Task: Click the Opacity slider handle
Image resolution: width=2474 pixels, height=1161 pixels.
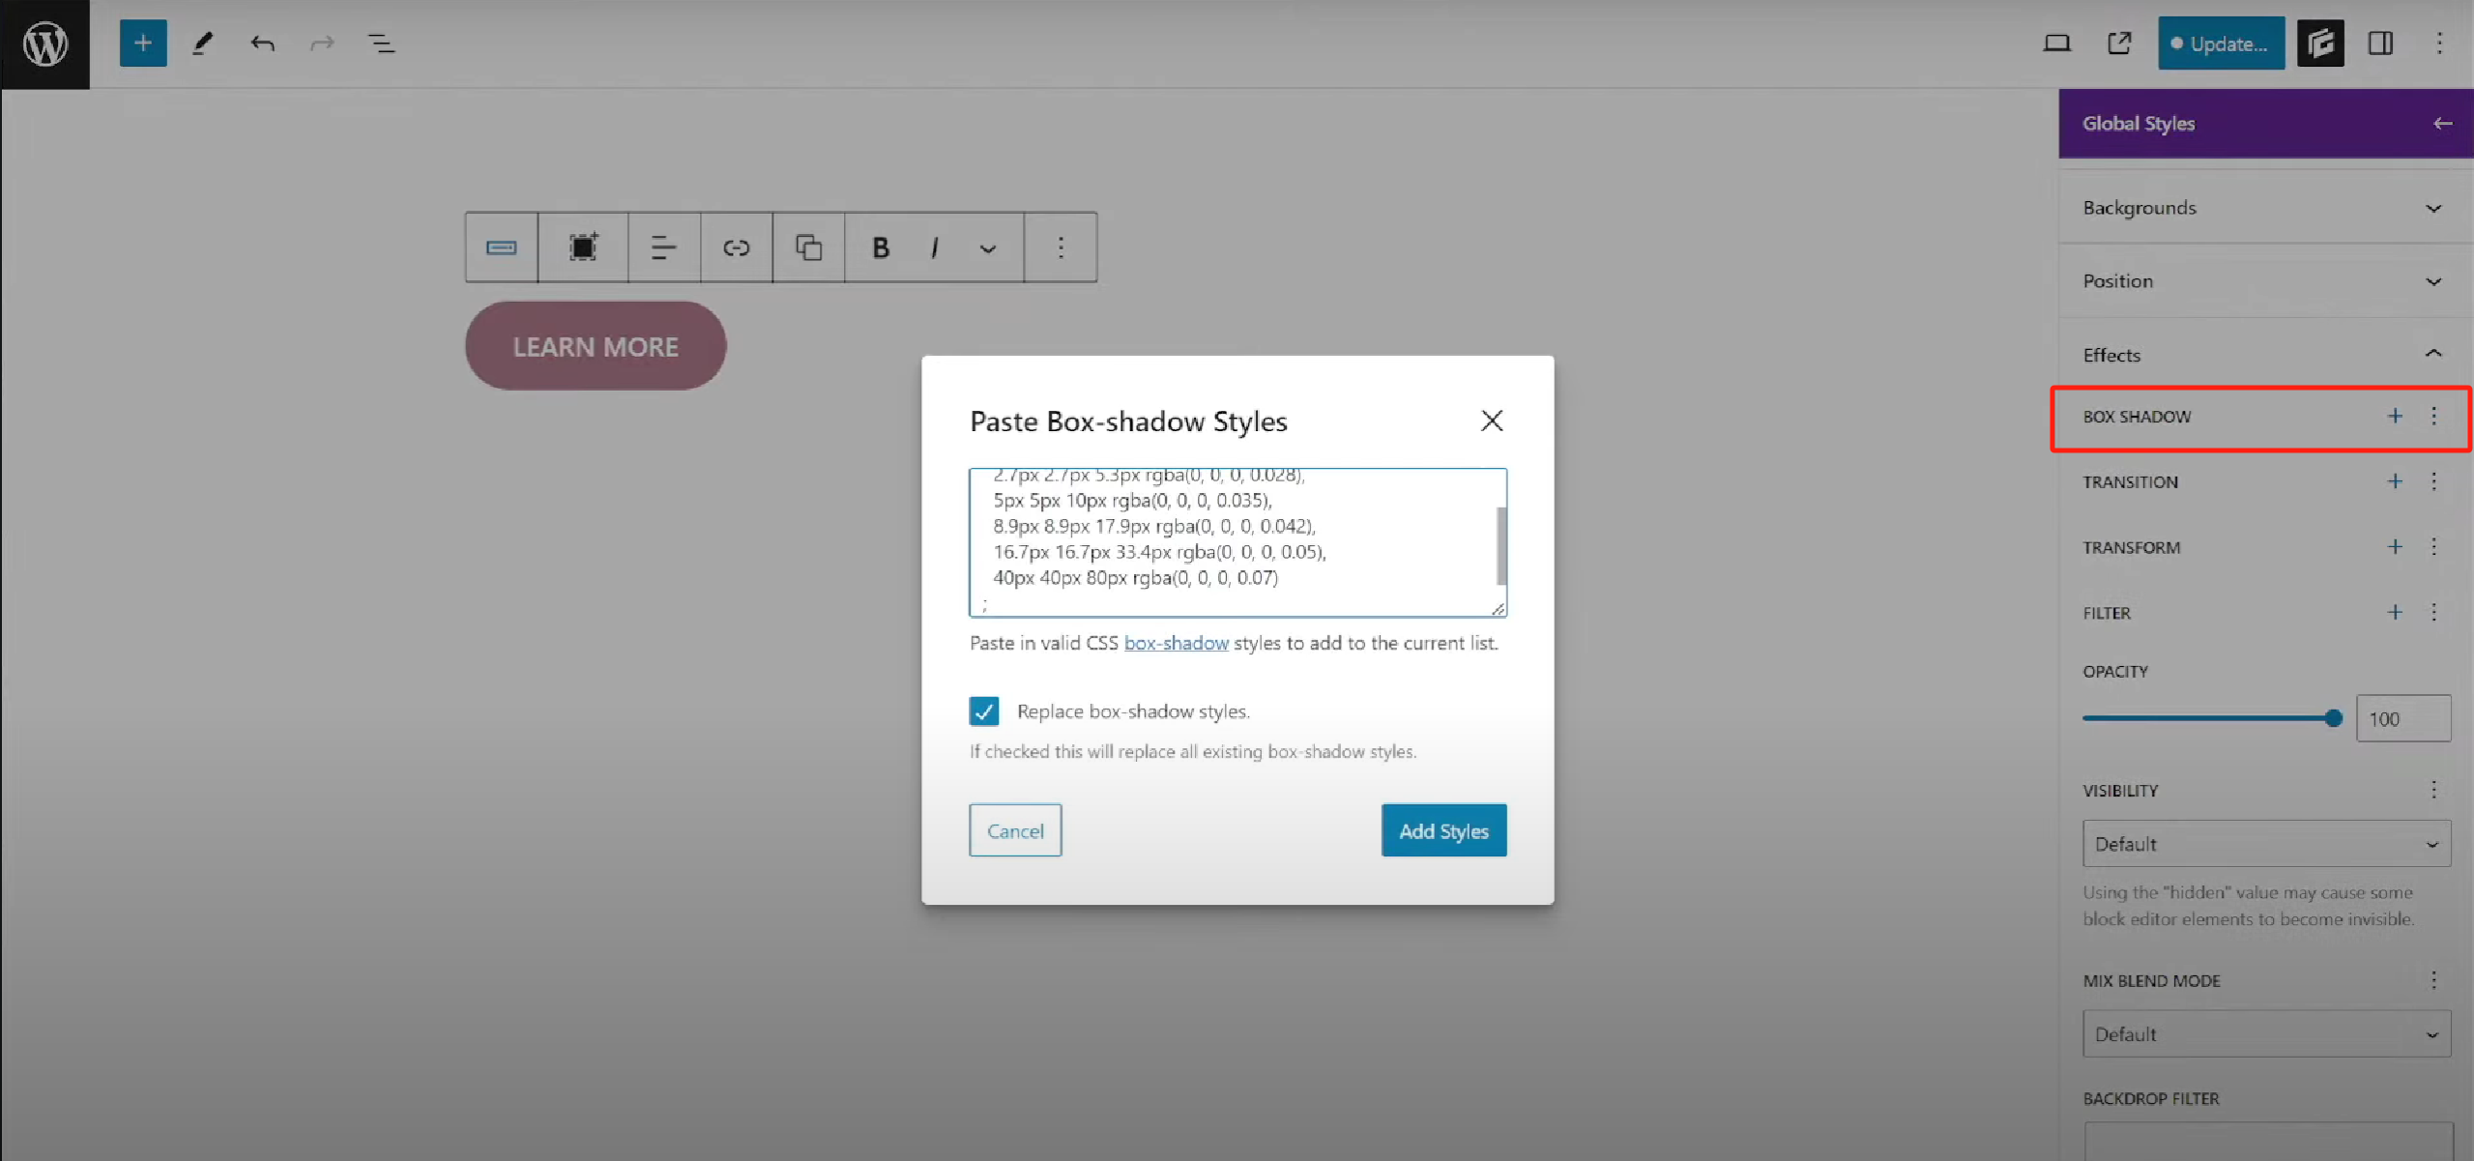Action: 2333,718
